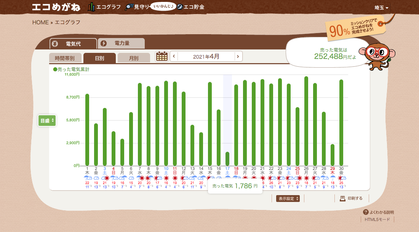Click the sunny weather icon for day 3
Screen dimensions: 419x232
[x=107, y=178]
